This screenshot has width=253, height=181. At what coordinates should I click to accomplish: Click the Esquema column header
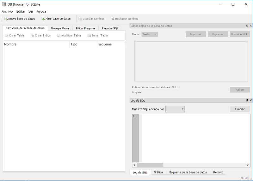pos(111,44)
